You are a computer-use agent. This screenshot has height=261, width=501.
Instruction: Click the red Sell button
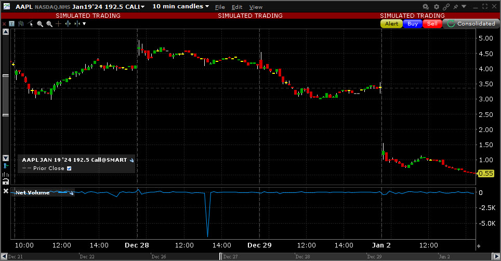432,23
